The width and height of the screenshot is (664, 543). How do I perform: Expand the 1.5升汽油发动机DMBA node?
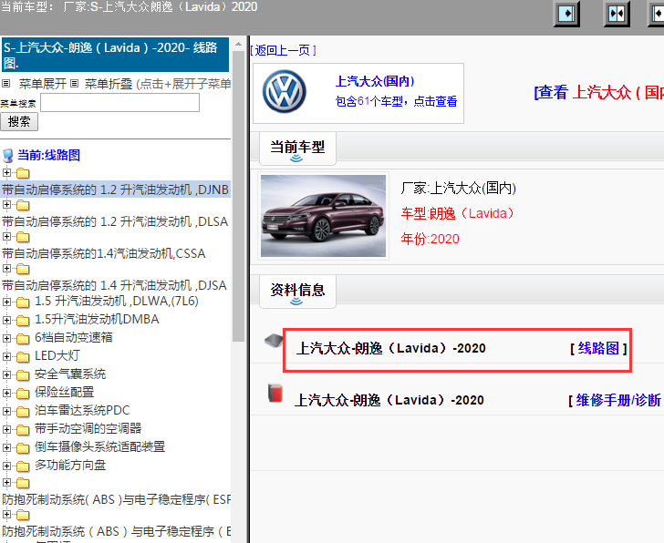point(6,320)
